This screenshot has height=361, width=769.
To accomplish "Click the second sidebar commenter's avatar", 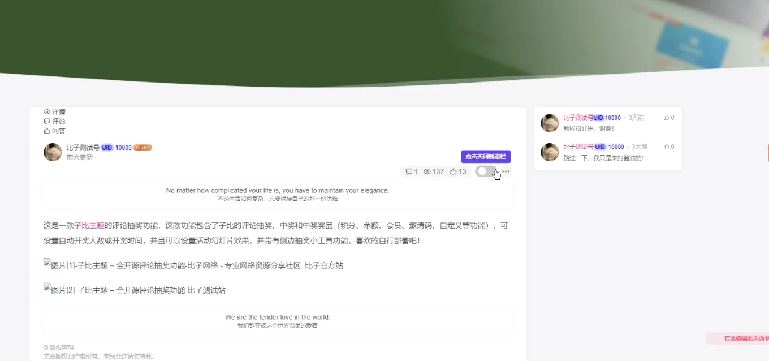I will tap(550, 152).
